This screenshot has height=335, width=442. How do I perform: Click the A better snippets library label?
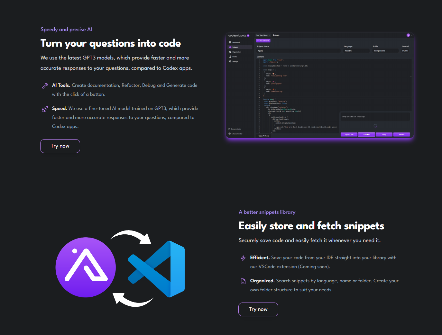[x=267, y=212]
